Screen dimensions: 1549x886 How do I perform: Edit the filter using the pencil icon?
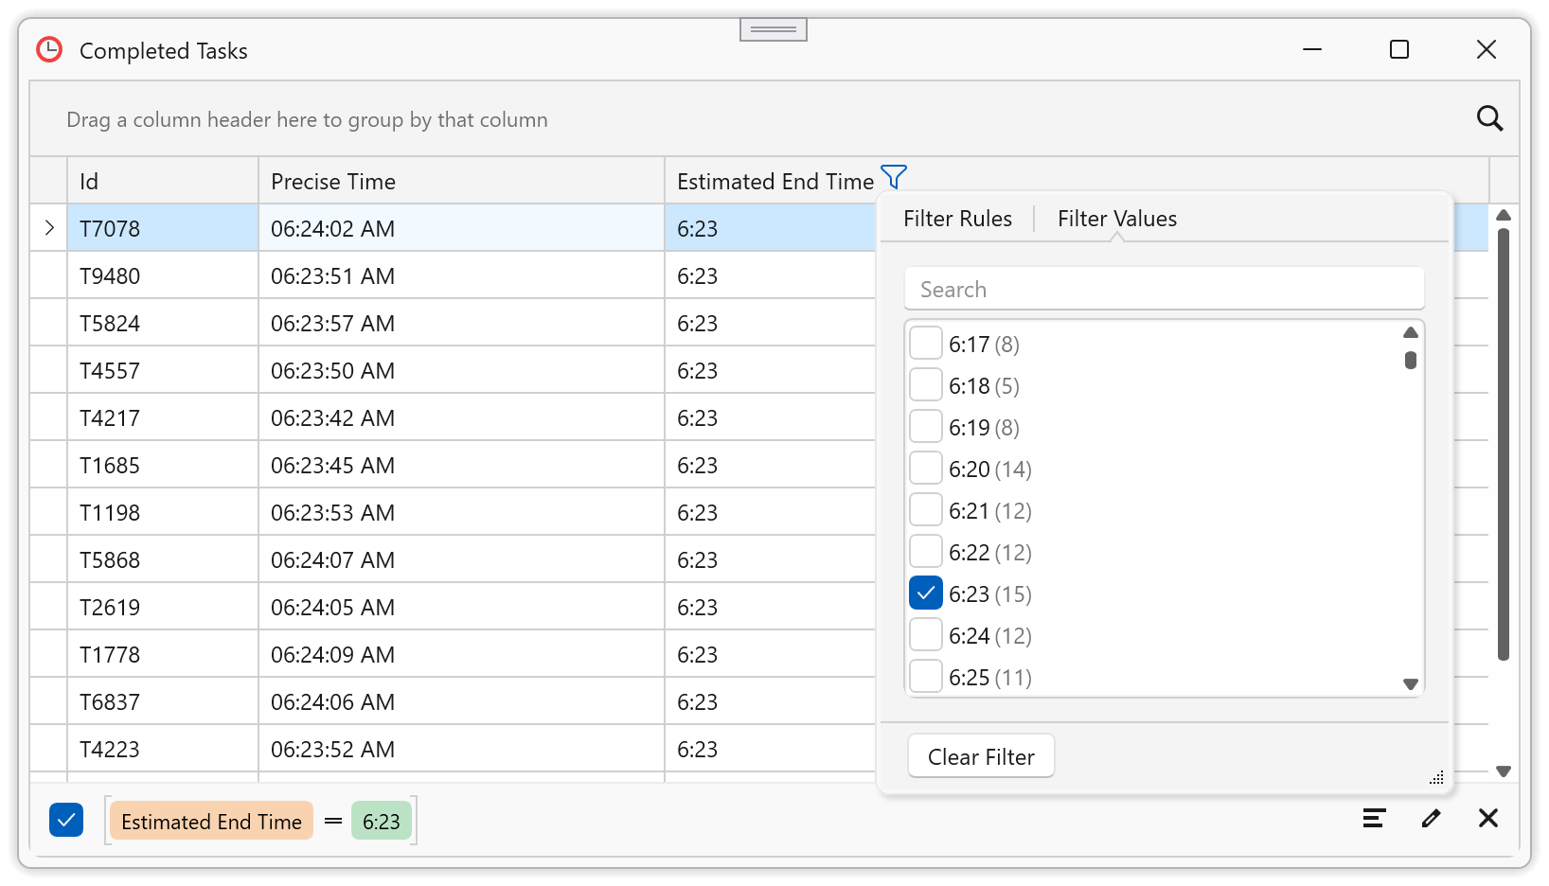(x=1431, y=818)
